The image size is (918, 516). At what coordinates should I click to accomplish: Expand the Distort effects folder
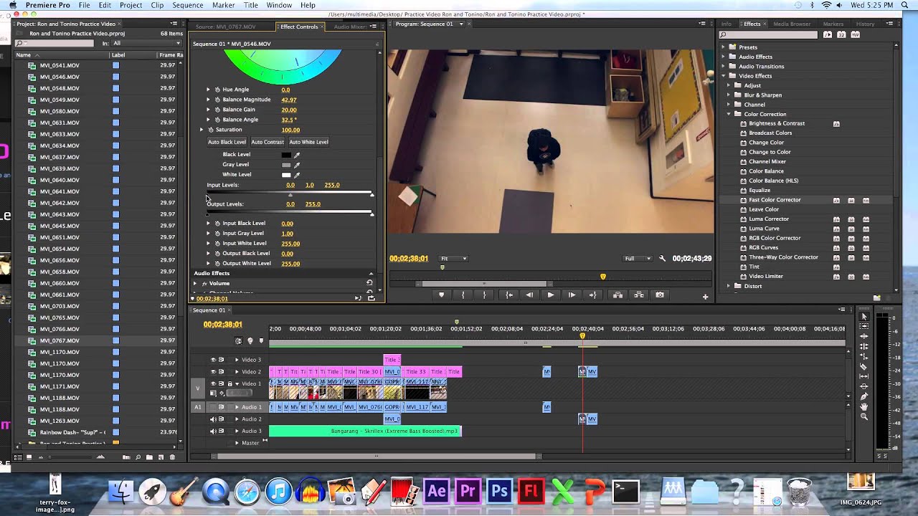coord(729,286)
